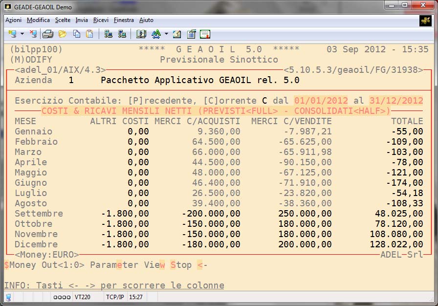Click the start date field 01/01/2012
The image size is (438, 306).
coord(320,100)
